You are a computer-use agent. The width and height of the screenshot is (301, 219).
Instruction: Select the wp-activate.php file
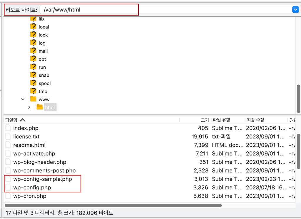pyautogui.click(x=34, y=153)
